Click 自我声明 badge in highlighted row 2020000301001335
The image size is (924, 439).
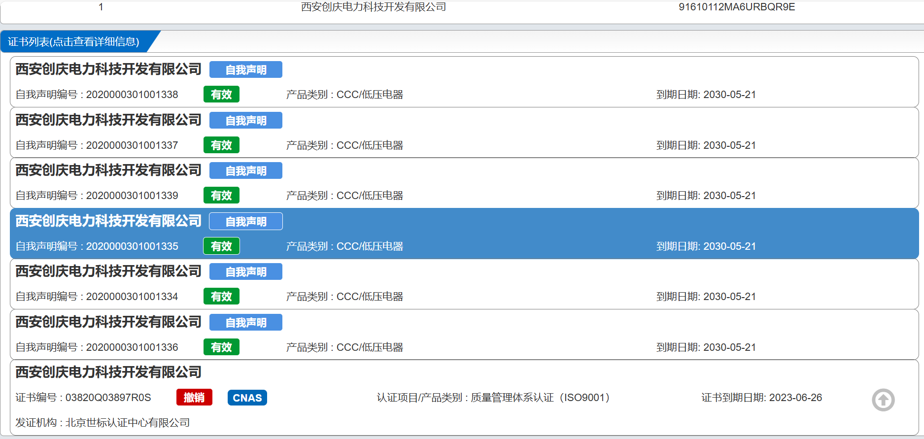(x=246, y=221)
